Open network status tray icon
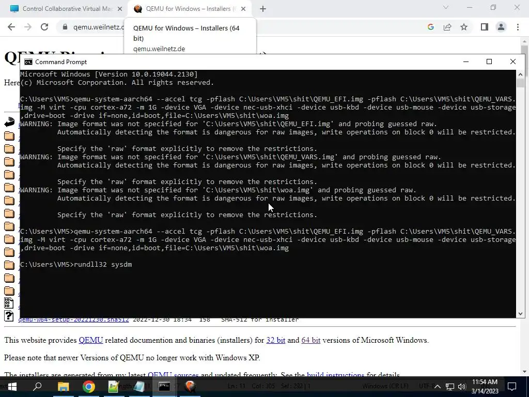 (x=449, y=387)
